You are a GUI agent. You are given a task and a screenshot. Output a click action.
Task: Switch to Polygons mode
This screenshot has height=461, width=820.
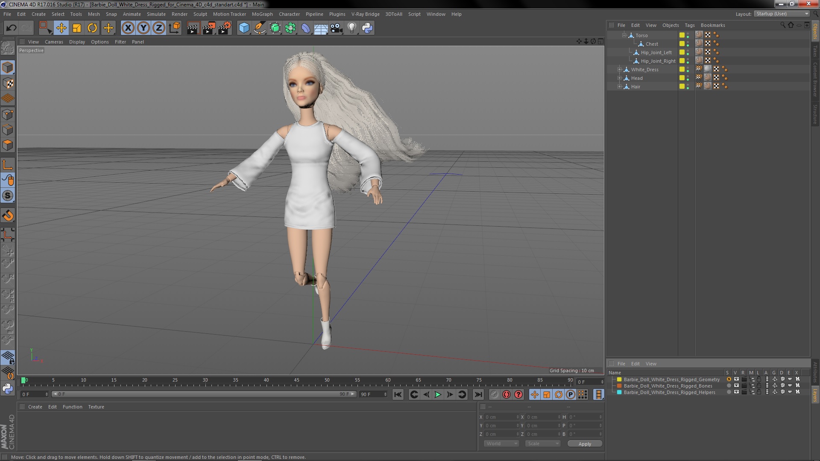coord(8,146)
